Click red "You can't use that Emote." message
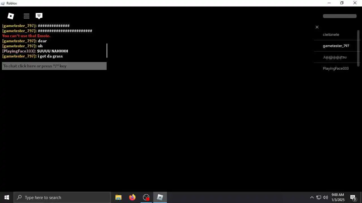 tap(26, 36)
